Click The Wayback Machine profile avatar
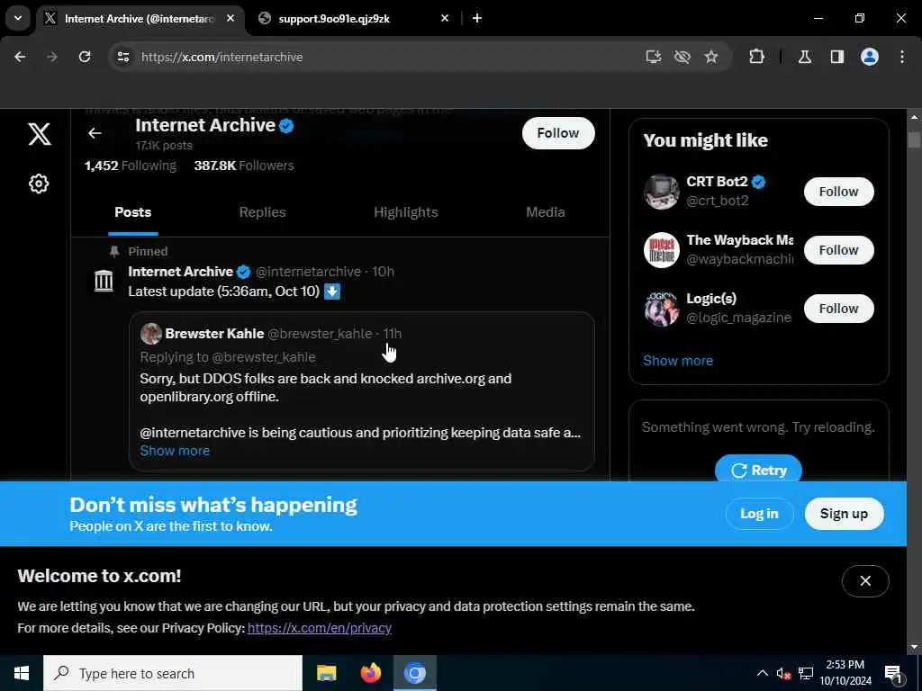Viewport: 922px width, 691px height. tap(662, 250)
